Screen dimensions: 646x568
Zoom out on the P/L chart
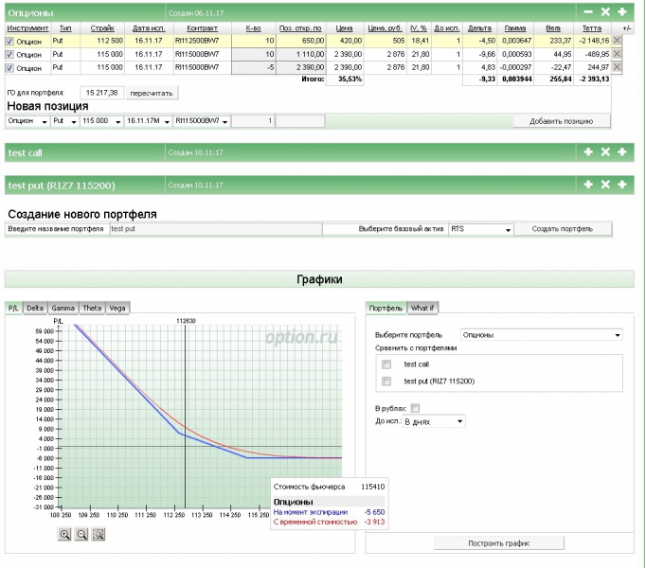(81, 534)
